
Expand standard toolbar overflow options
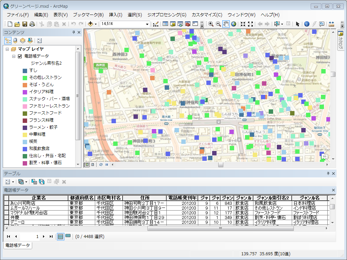click(202, 24)
